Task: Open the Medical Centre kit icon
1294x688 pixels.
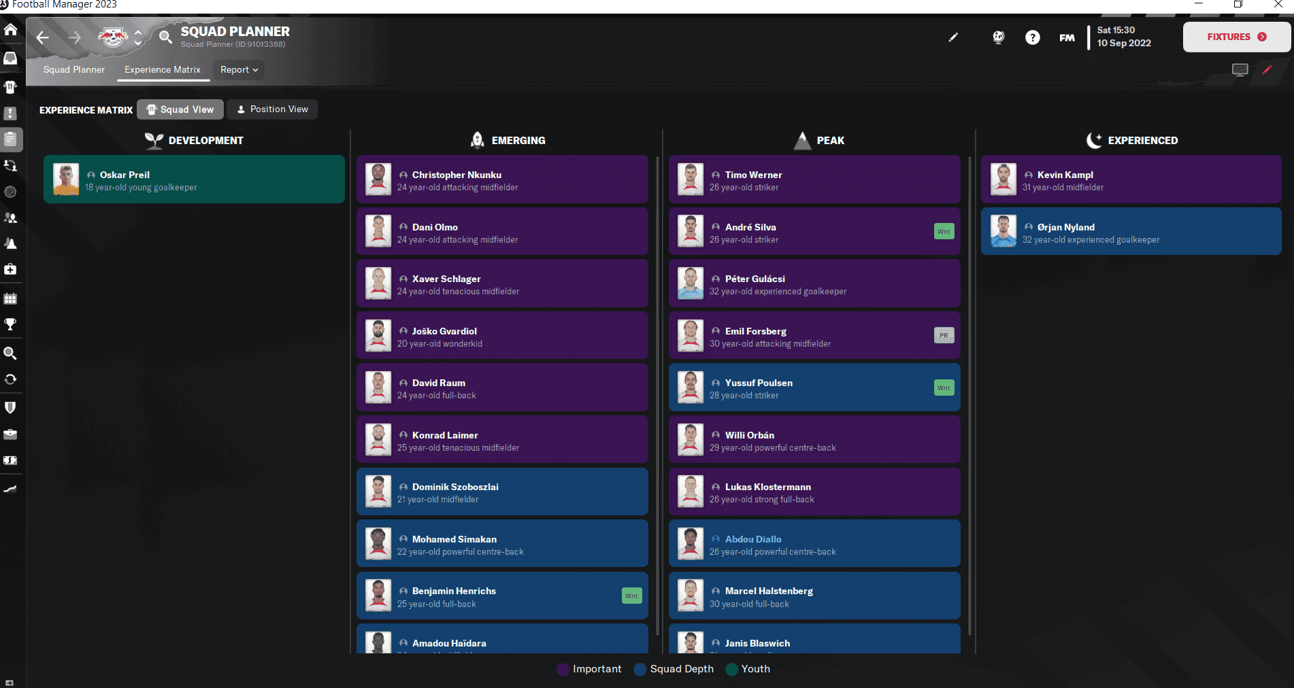Action: (x=11, y=270)
